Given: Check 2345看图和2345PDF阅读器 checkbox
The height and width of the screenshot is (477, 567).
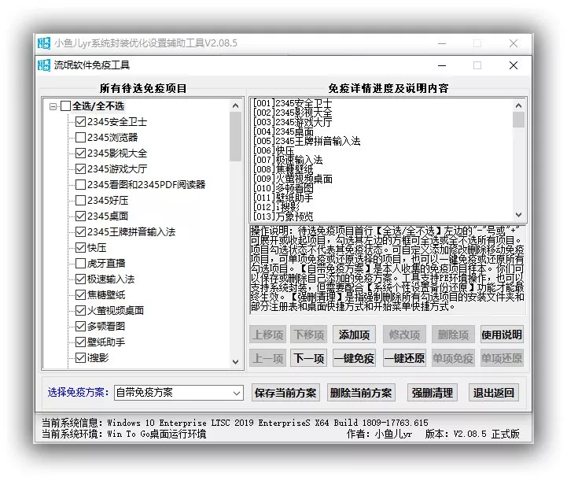Looking at the screenshot, I should click(80, 184).
